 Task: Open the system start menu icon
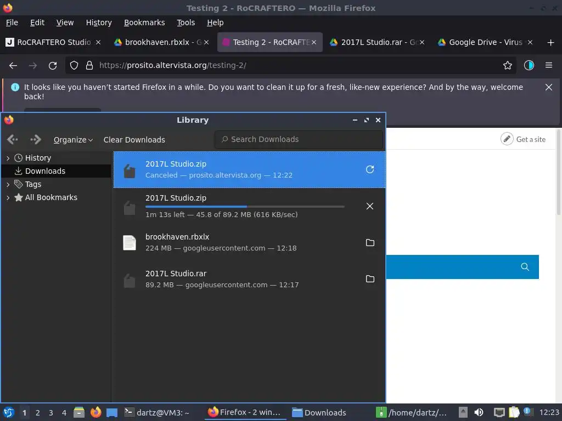[x=9, y=412]
